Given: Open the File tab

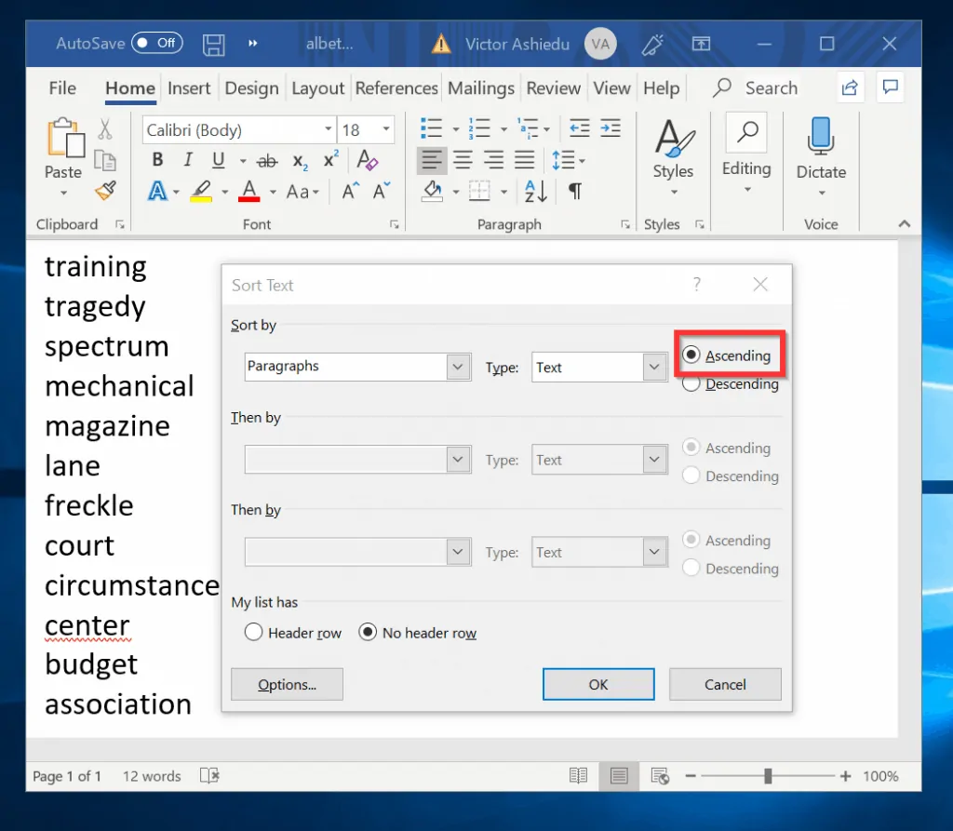Looking at the screenshot, I should pos(62,88).
